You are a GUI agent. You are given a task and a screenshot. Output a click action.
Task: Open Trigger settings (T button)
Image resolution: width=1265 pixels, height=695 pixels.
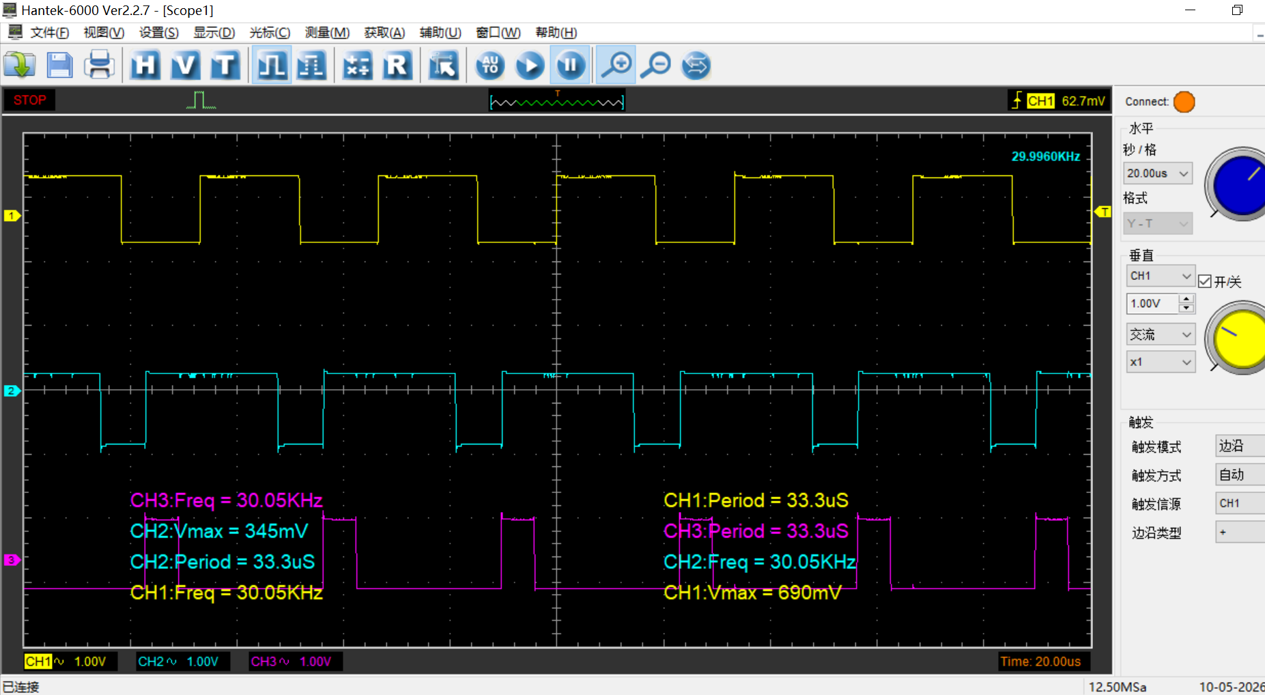tap(225, 65)
